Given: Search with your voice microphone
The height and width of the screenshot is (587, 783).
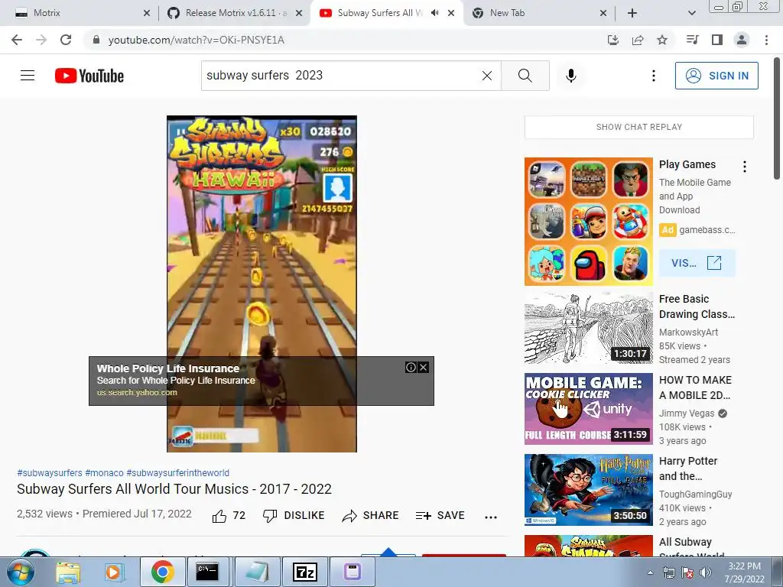Looking at the screenshot, I should (x=571, y=76).
